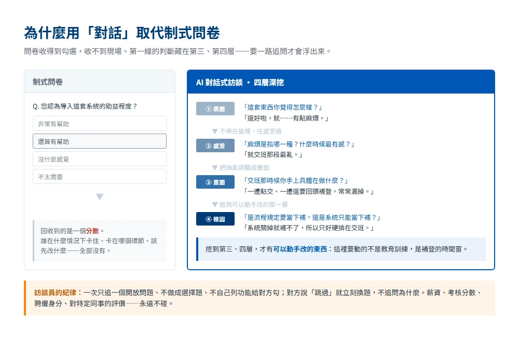The width and height of the screenshot is (519, 343).
Task: Click the subtitle starting with 問卷收得到勾選
Action: (177, 51)
